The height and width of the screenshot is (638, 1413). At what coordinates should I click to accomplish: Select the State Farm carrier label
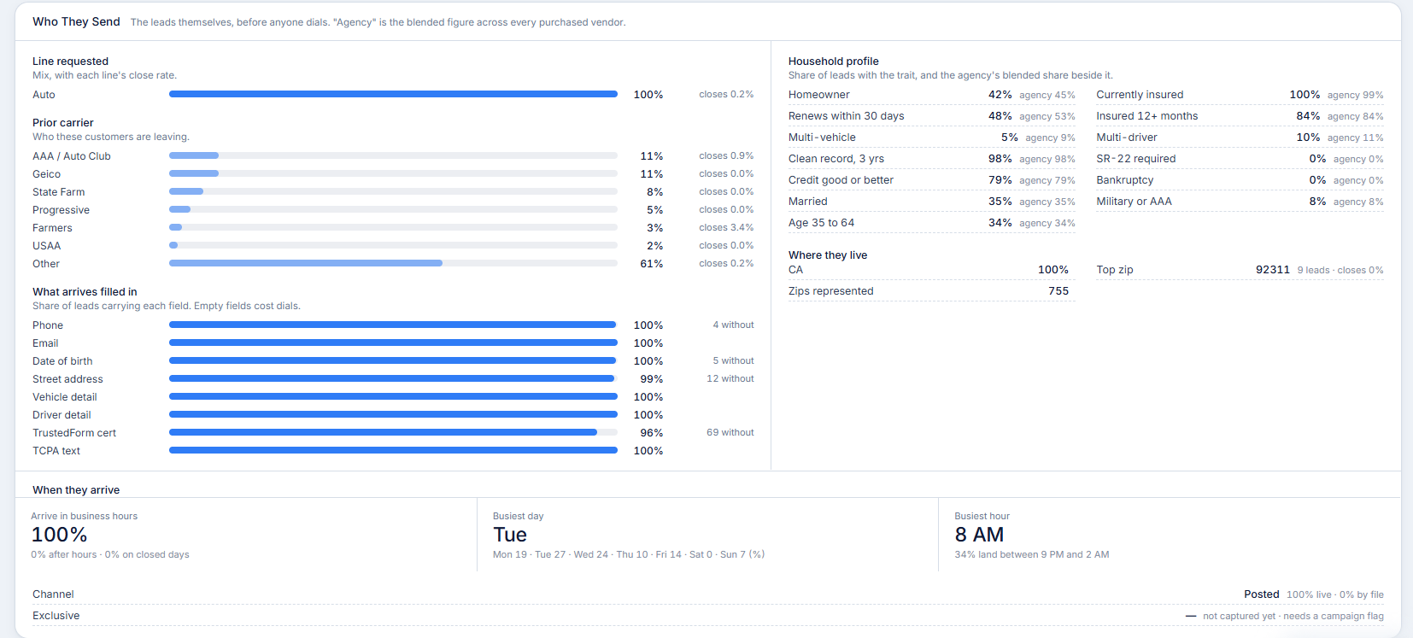(x=59, y=192)
